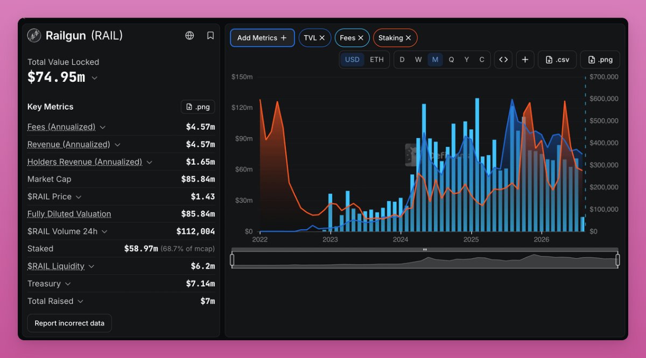Image resolution: width=646 pixels, height=358 pixels.
Task: Click the $700,000 right axis label
Action: (x=604, y=77)
